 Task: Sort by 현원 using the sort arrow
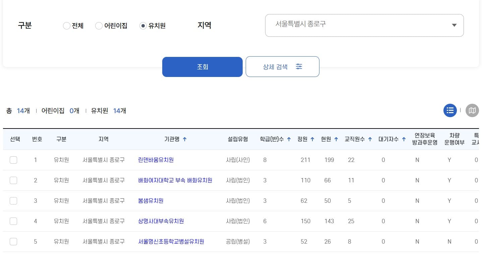click(x=336, y=139)
